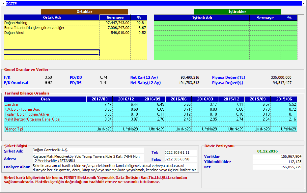Click the 2015/06 period column header
This screenshot has width=307, height=193.
284,99
